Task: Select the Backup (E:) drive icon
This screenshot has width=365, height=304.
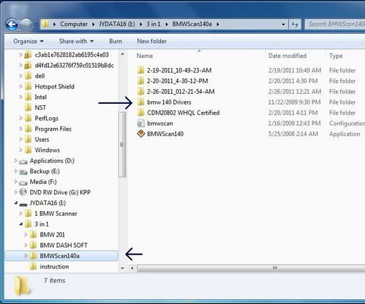Action: (24, 172)
